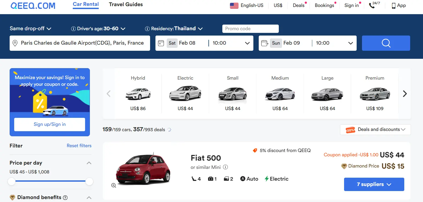Click the Fiat 500 title
The width and height of the screenshot is (423, 202).
pos(206,158)
